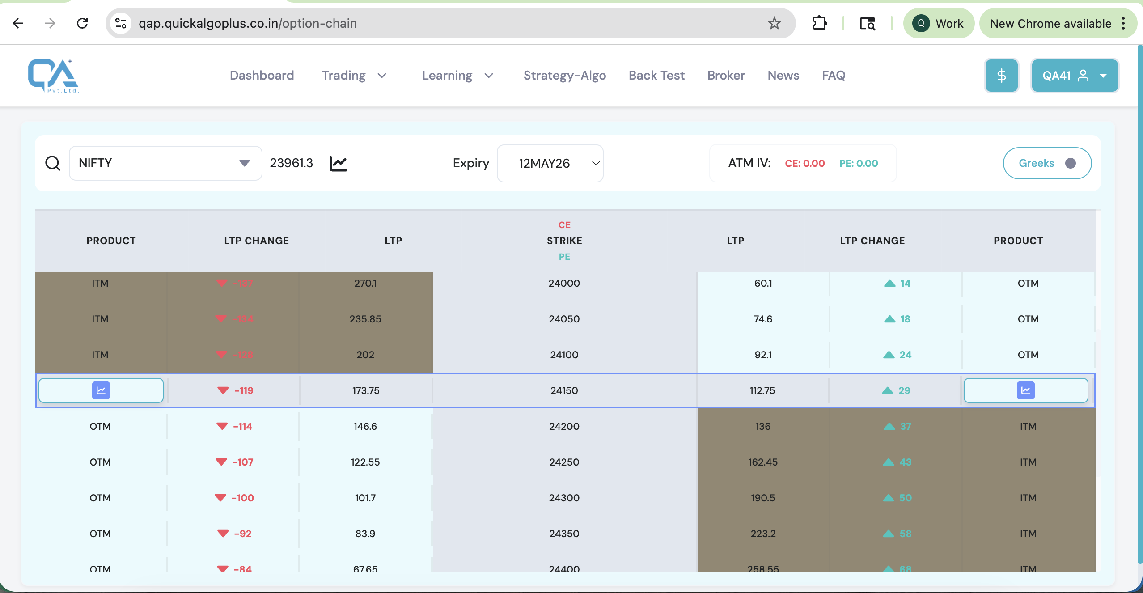This screenshot has width=1143, height=593.
Task: Open the QA41 account dropdown
Action: tap(1075, 76)
